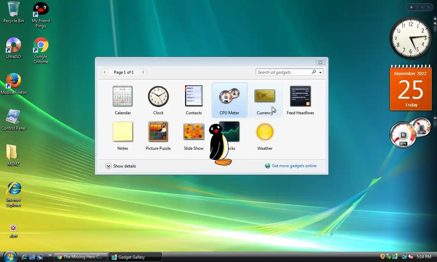This screenshot has height=262, width=437.
Task: Open the Windows Start orb
Action: pyautogui.click(x=10, y=256)
